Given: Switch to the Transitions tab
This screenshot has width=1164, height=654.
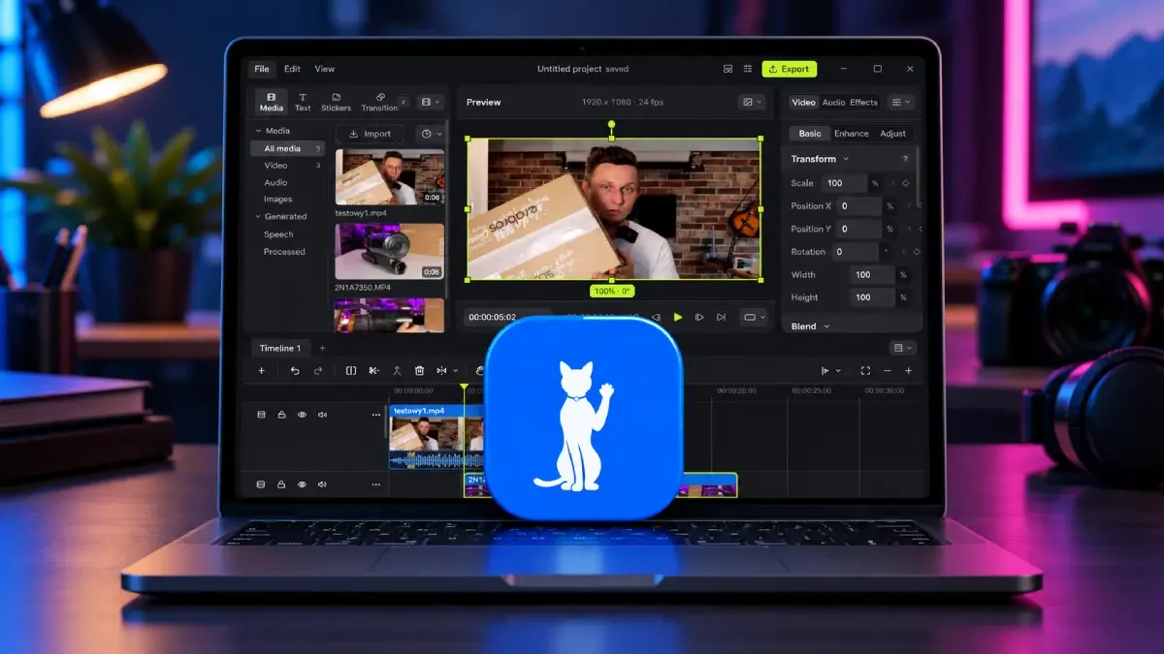Looking at the screenshot, I should point(379,102).
